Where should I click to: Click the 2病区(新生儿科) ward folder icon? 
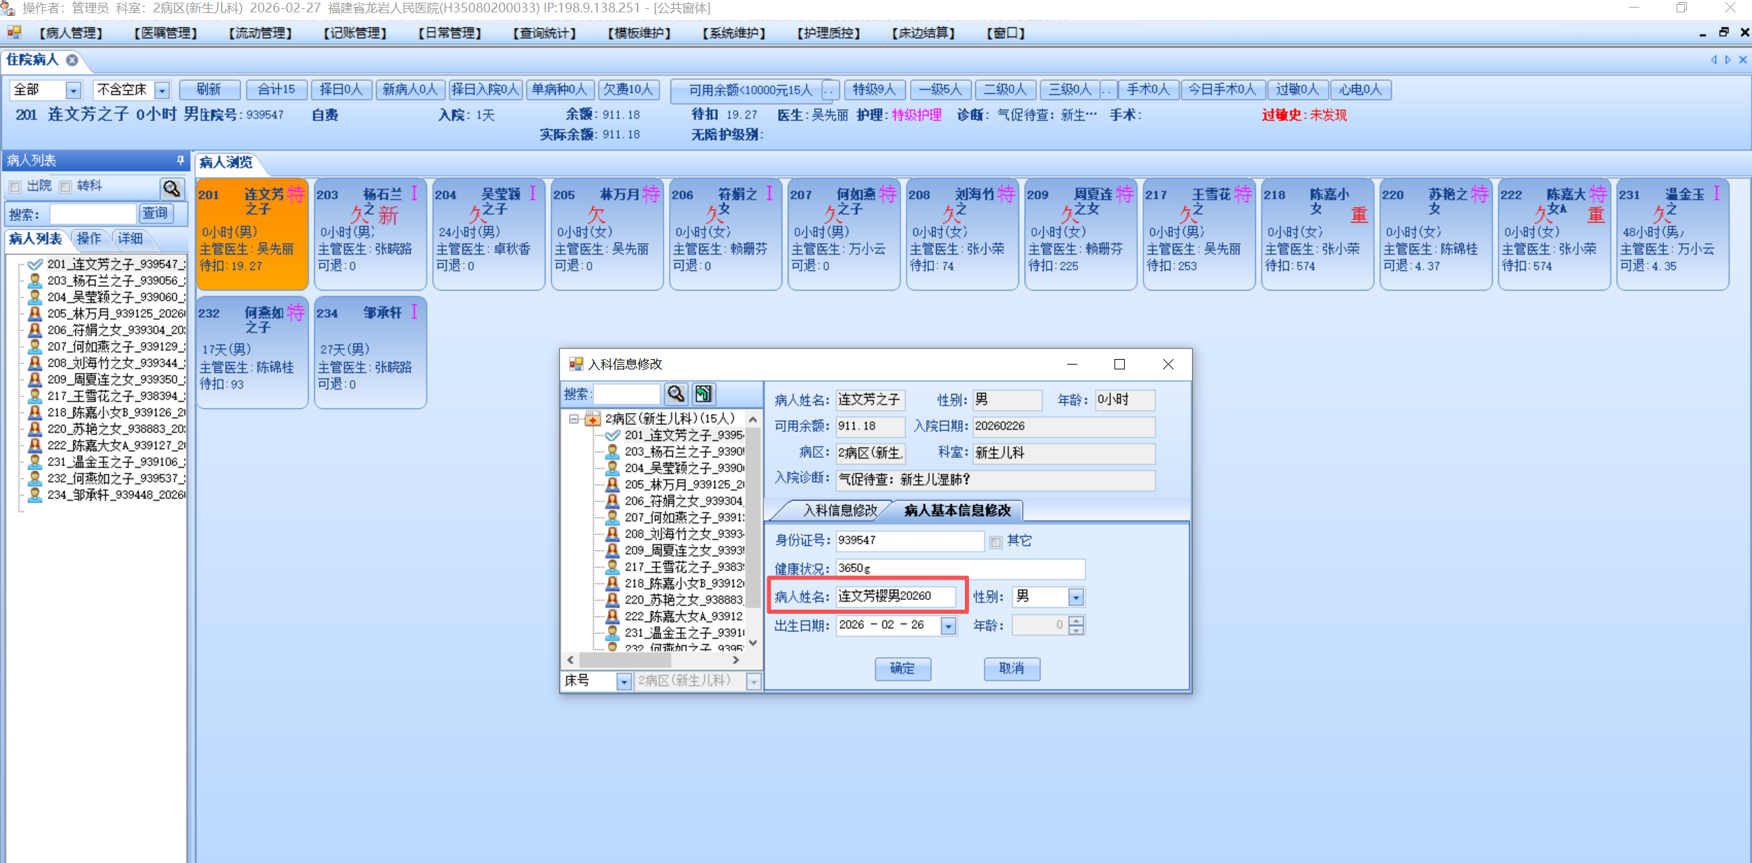pos(592,419)
